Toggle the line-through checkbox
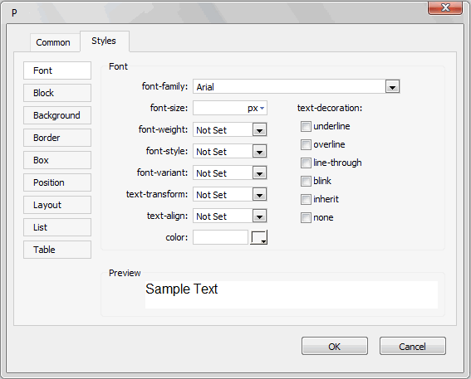Image resolution: width=471 pixels, height=379 pixels. (x=306, y=163)
